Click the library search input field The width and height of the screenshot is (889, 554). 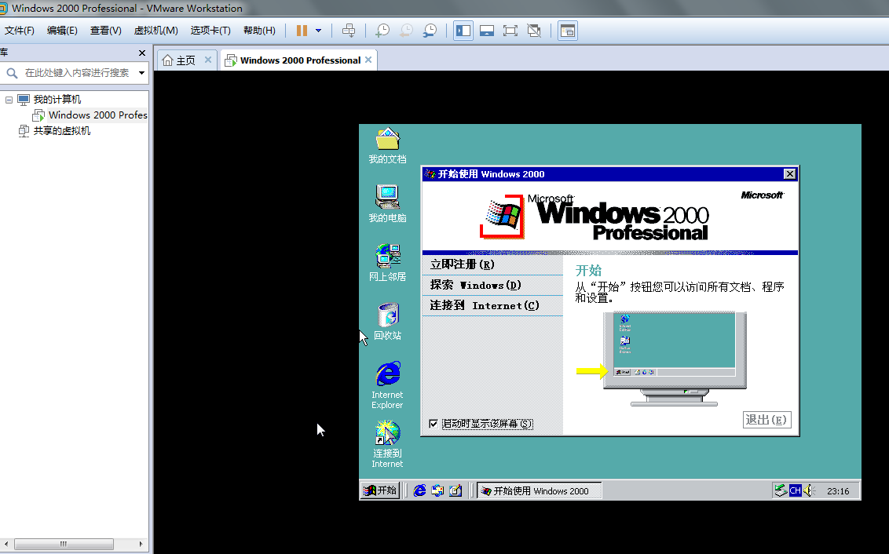pos(76,72)
